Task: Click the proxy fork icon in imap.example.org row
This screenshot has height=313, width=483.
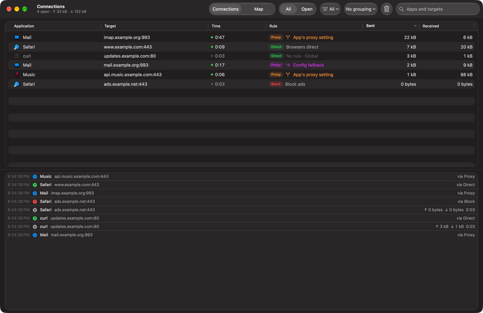Action: pyautogui.click(x=288, y=38)
